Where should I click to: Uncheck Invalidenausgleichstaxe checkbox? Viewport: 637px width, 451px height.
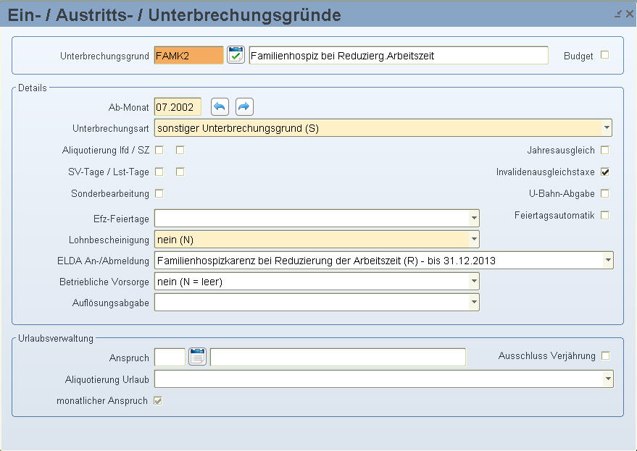tap(605, 172)
